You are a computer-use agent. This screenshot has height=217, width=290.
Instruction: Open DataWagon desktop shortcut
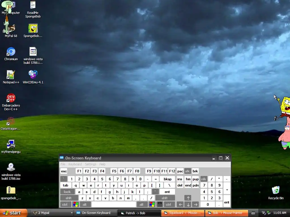coord(10,123)
